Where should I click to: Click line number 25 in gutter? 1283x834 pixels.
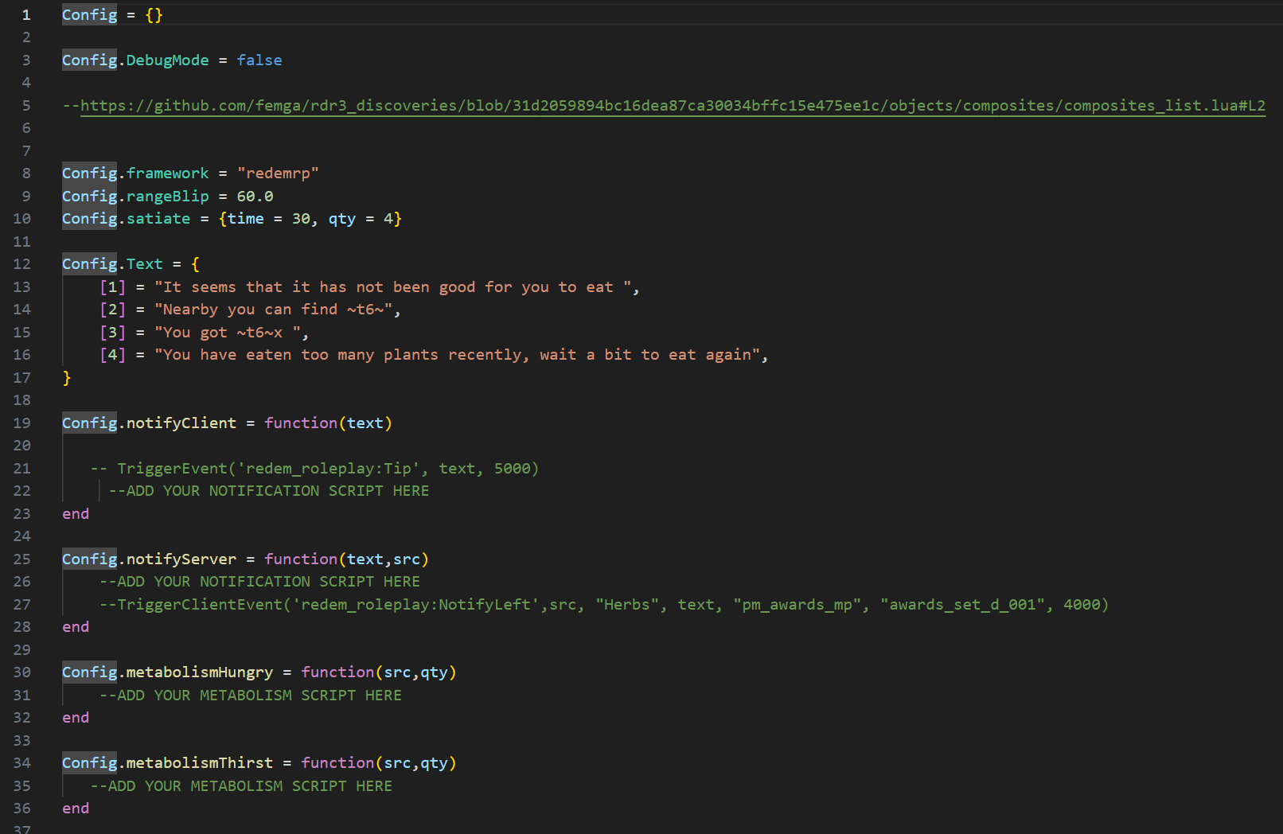click(22, 559)
